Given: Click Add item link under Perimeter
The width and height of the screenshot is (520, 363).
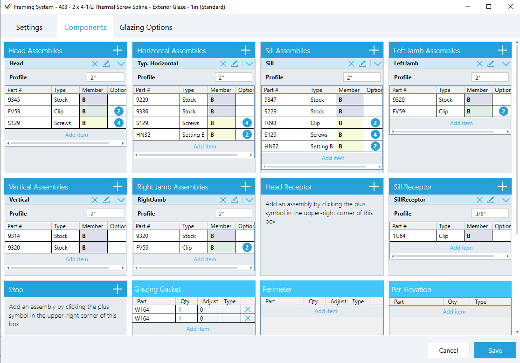Looking at the screenshot, I should [x=326, y=311].
